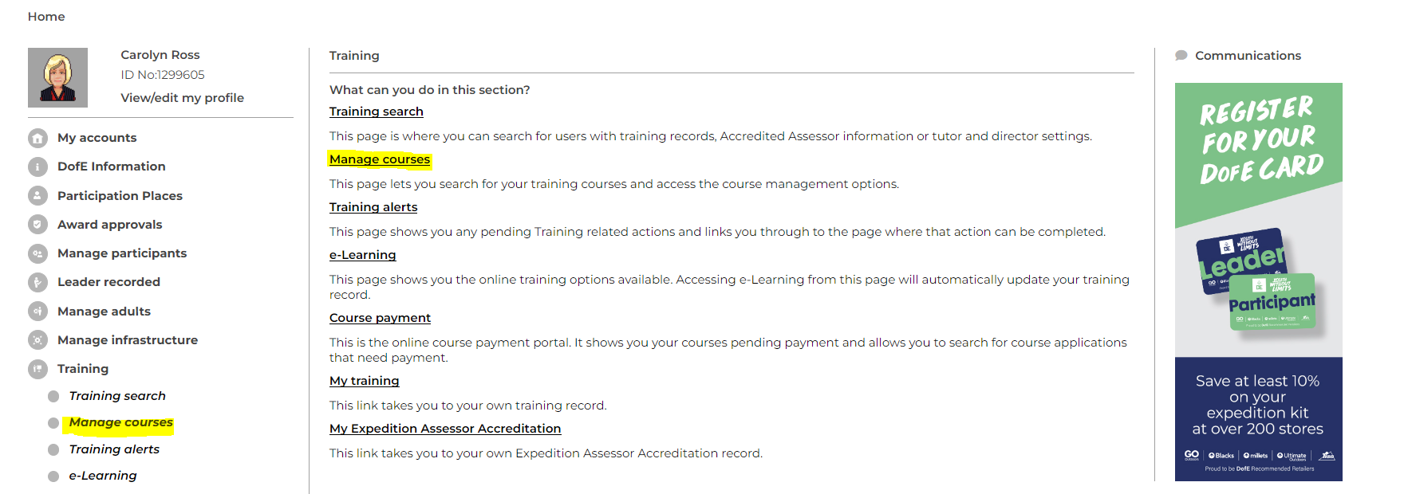Select e-Learning in the sidebar submenu
This screenshot has height=494, width=1408.
pyautogui.click(x=103, y=475)
